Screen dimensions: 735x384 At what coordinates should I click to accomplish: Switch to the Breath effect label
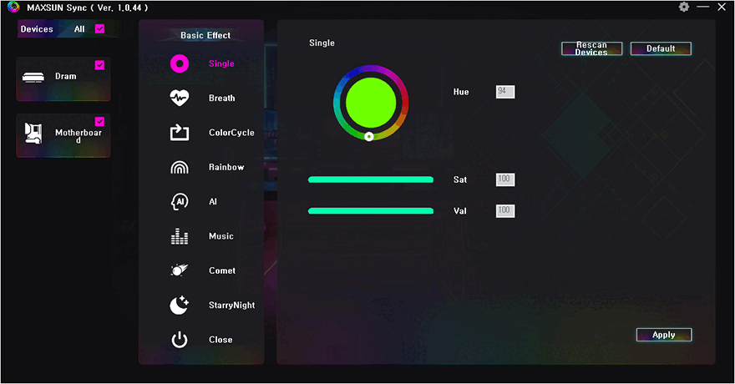click(x=221, y=98)
